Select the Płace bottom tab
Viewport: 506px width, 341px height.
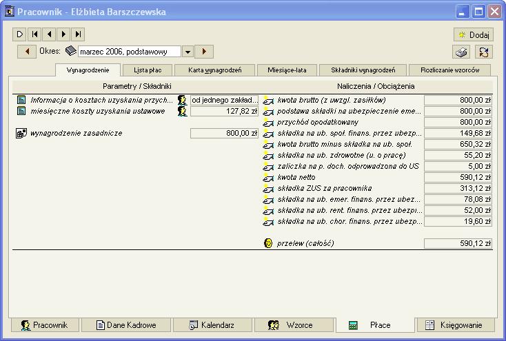click(375, 325)
